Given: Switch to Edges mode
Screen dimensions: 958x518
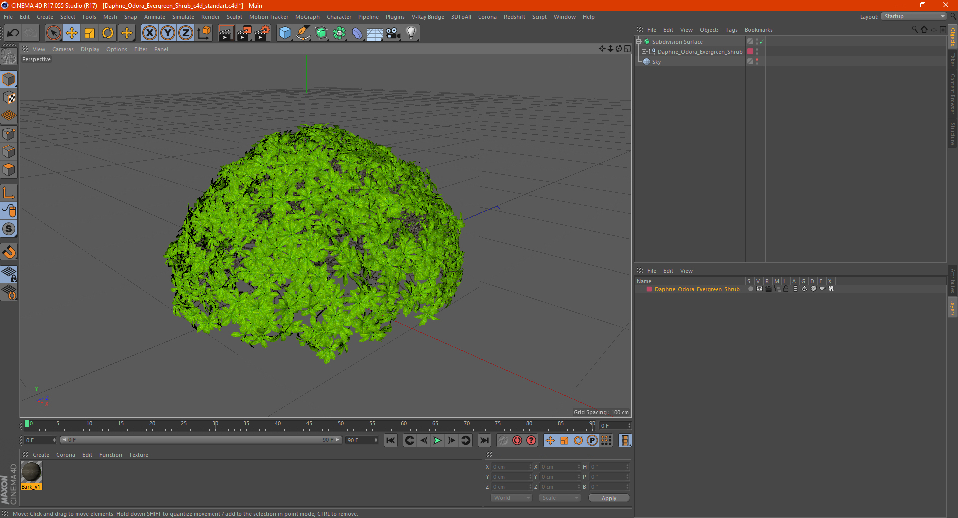Looking at the screenshot, I should coord(9,152).
